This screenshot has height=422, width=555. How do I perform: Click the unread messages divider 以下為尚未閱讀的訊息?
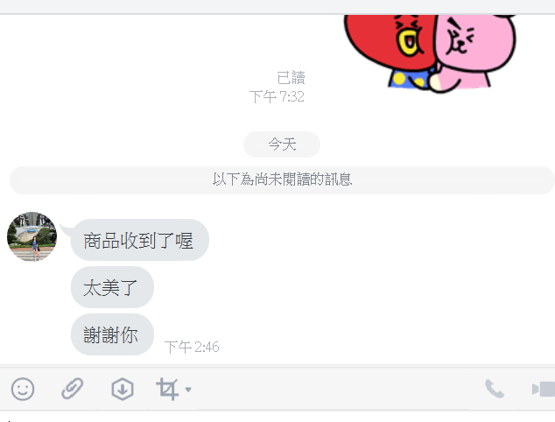pyautogui.click(x=282, y=179)
